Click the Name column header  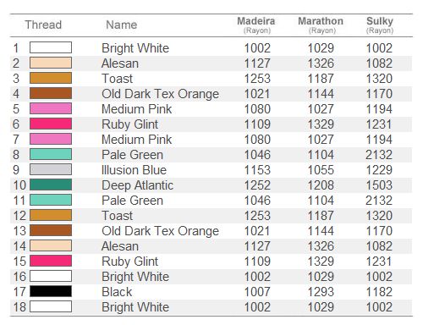[122, 25]
